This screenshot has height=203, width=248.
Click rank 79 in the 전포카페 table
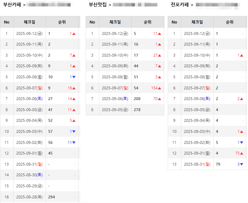click(x=218, y=165)
